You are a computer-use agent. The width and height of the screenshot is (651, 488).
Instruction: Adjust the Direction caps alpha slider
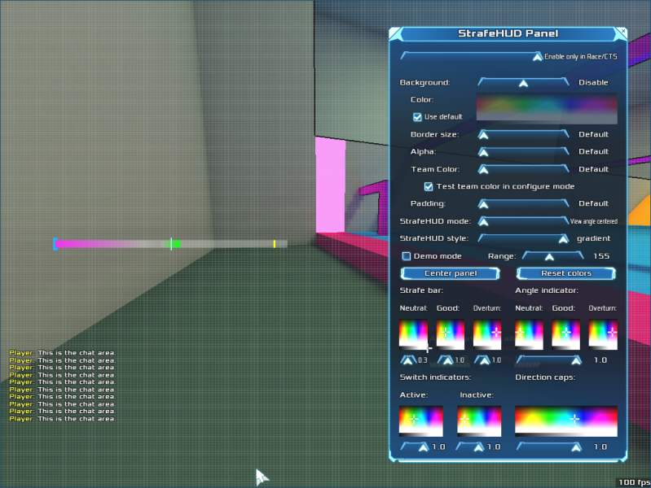[549, 447]
